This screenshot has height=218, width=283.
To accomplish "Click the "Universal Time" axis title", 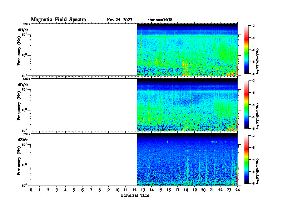I will pos(135,195).
